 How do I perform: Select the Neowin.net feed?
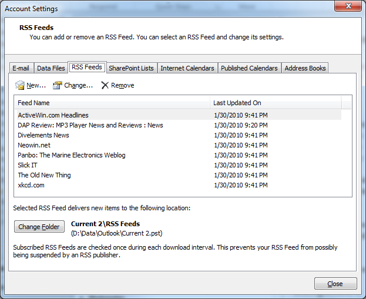click(179, 145)
